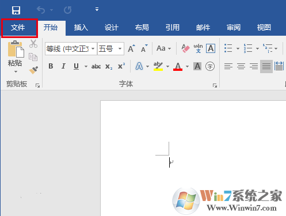
Task: Click the Cut scissors icon
Action: pyautogui.click(x=33, y=44)
